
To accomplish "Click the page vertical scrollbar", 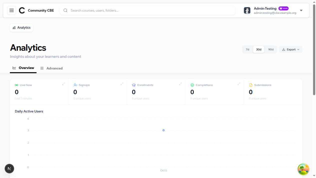I will coord(314,49).
